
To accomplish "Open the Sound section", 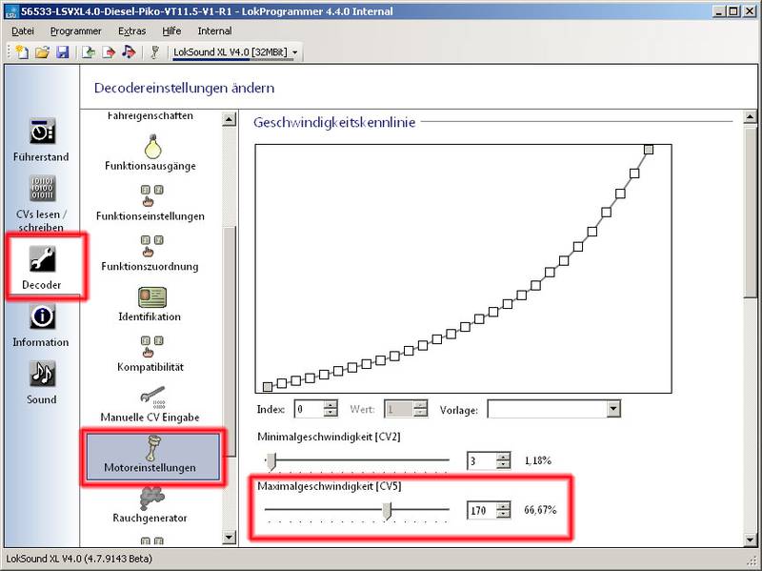I will pos(42,383).
